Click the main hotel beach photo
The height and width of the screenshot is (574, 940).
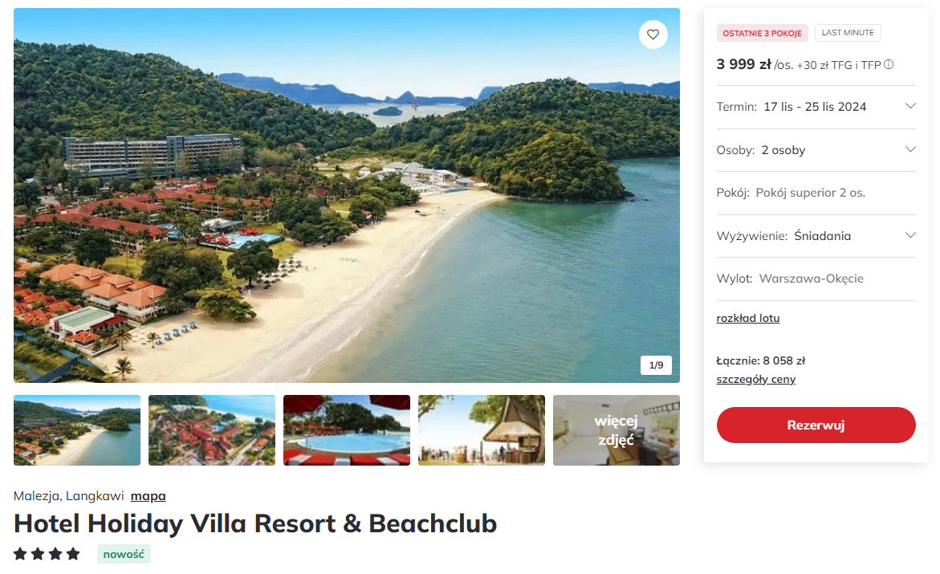coord(347,196)
